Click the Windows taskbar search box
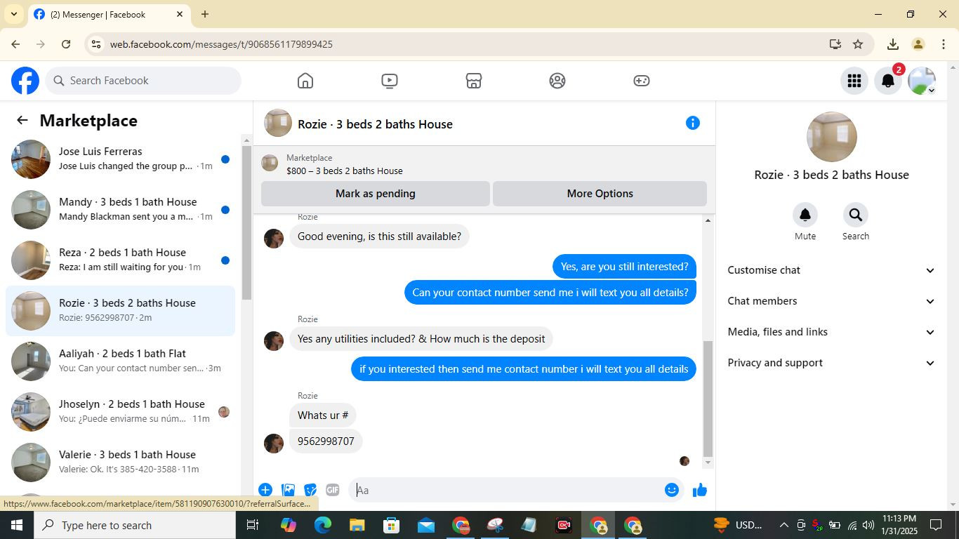This screenshot has height=539, width=959. pos(135,525)
